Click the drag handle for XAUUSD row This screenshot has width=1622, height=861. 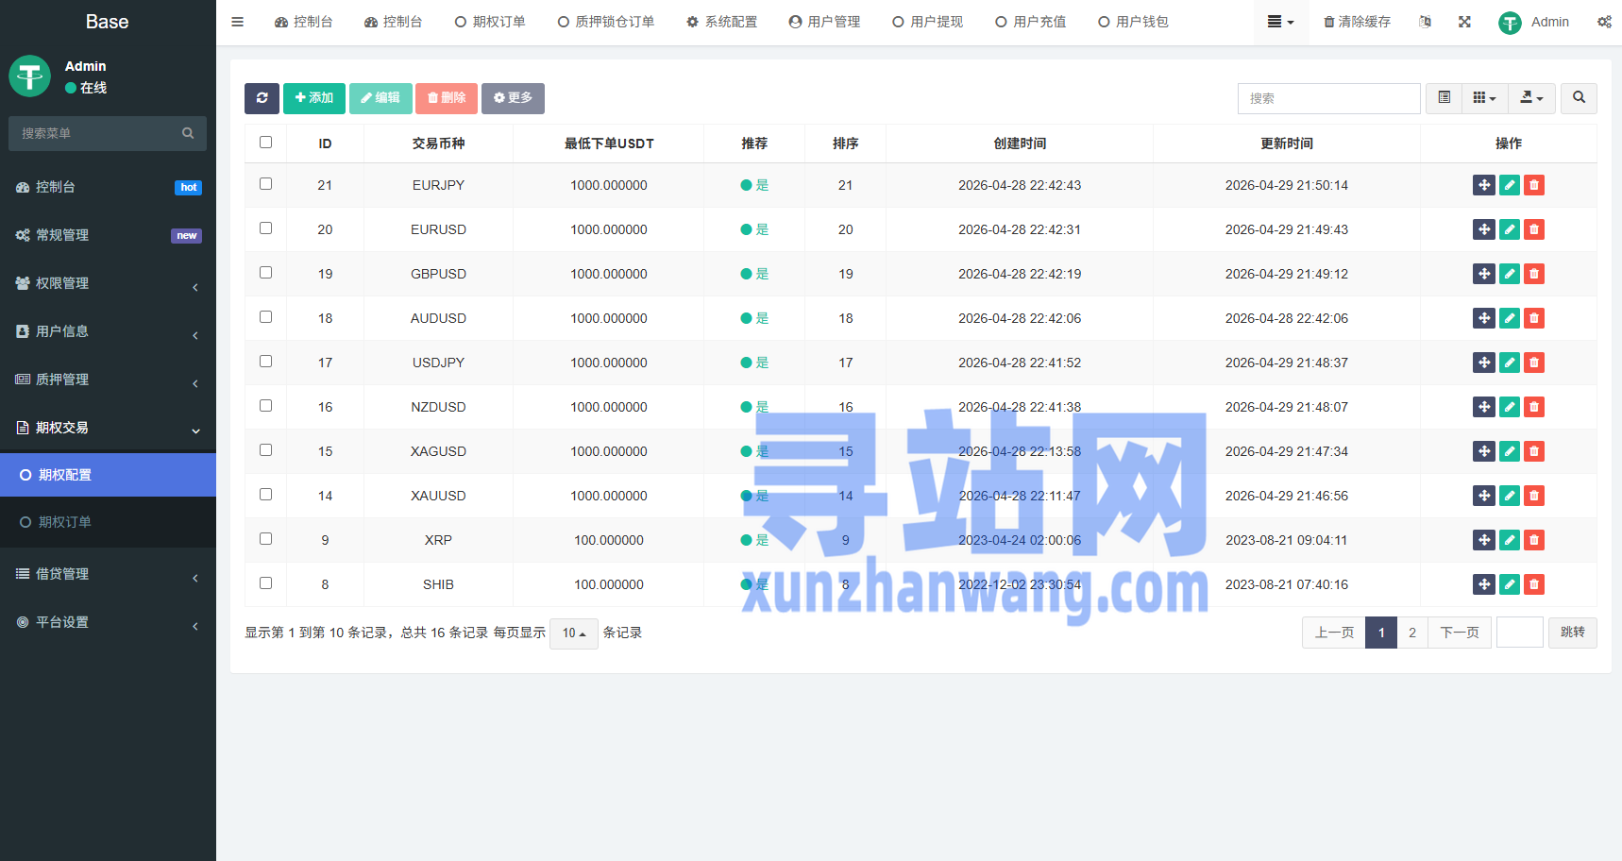pos(1484,496)
